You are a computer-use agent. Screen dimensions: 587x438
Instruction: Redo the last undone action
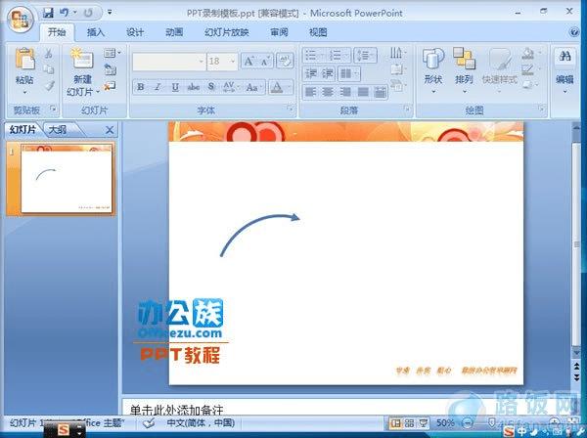click(88, 13)
